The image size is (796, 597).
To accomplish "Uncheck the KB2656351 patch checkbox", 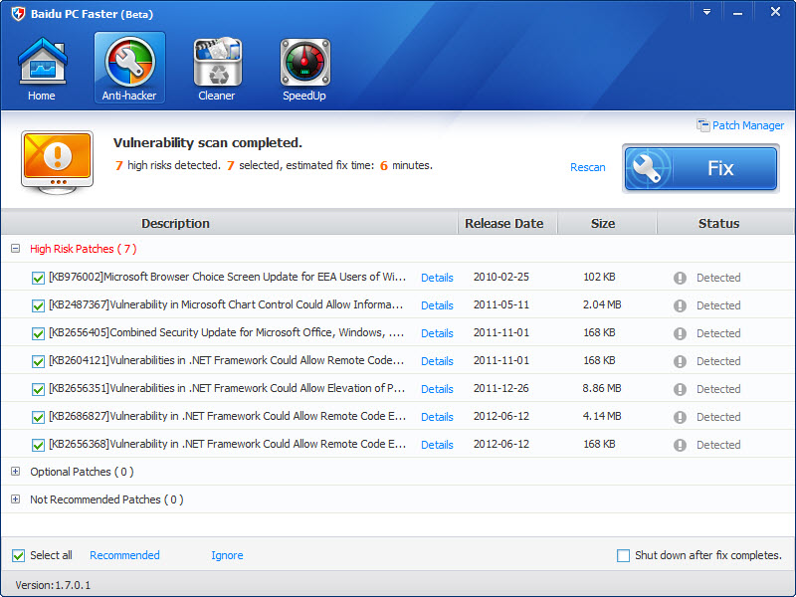I will tap(38, 389).
